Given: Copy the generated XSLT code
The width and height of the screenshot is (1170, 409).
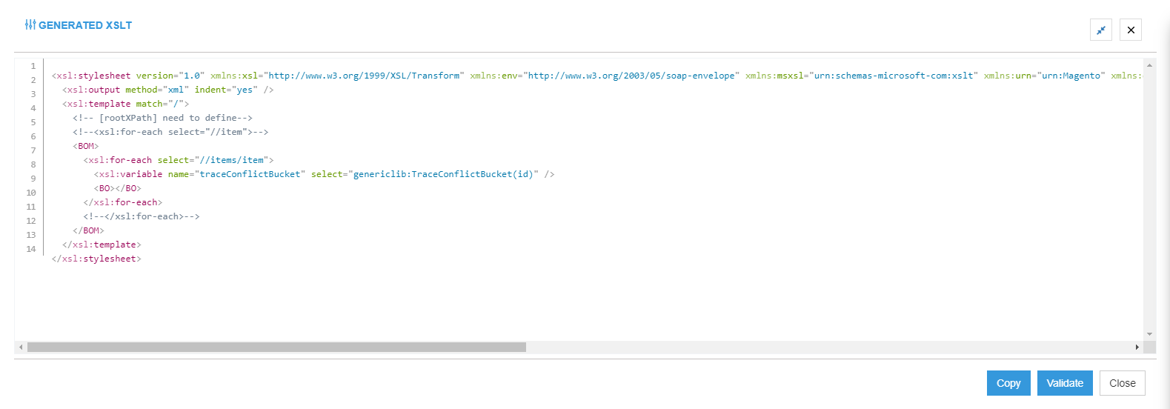Looking at the screenshot, I should (x=1008, y=383).
